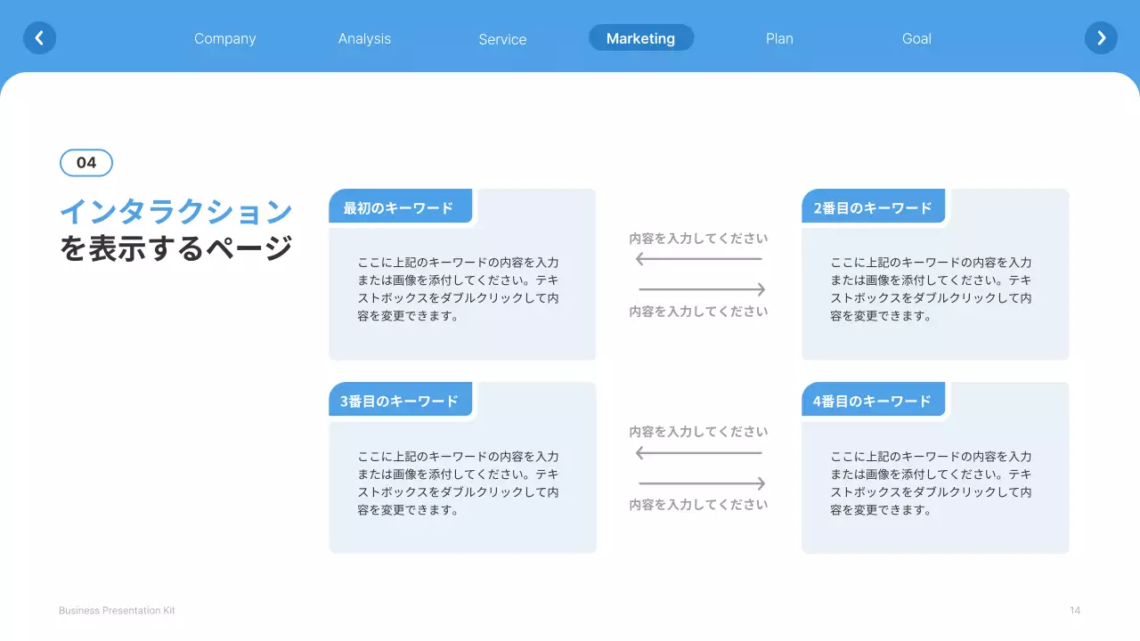Switch to the Company tab

(224, 38)
